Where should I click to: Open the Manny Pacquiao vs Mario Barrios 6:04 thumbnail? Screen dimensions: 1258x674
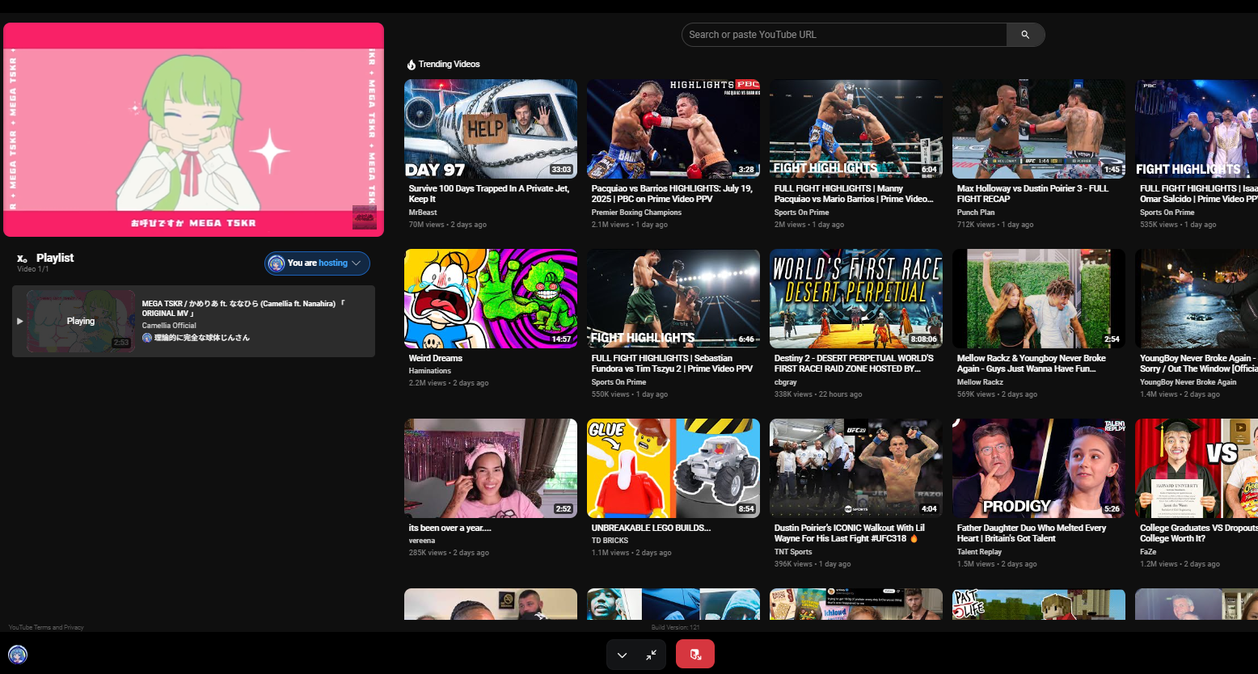coord(856,128)
